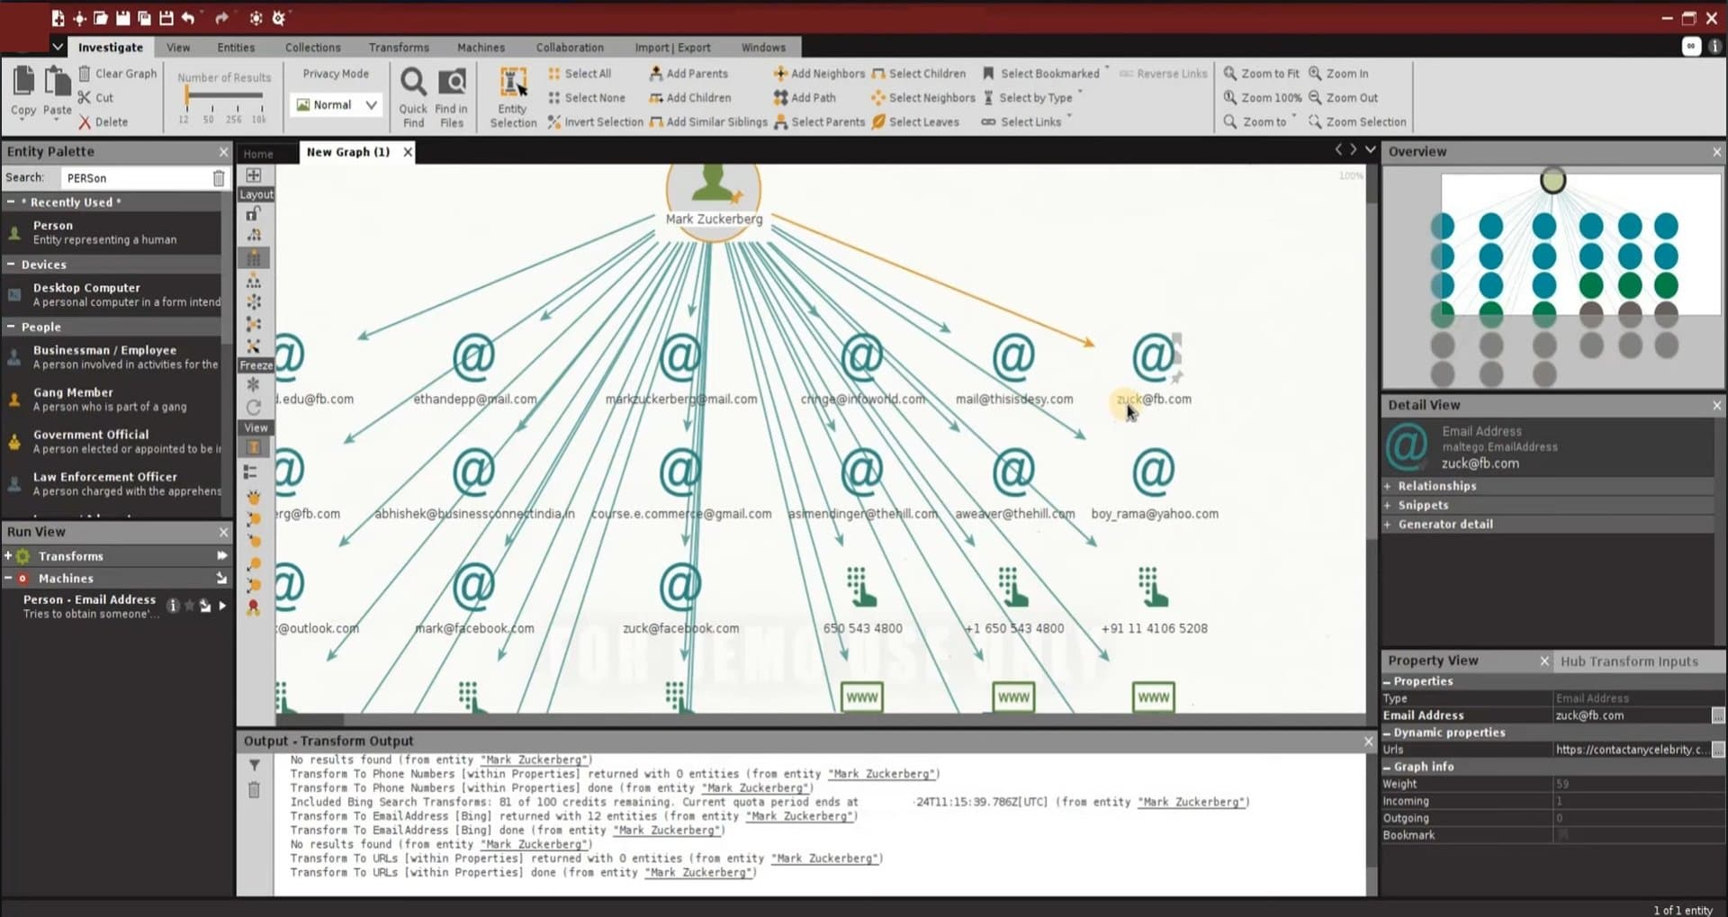Click the graph overview thumbnail
The image size is (1728, 917).
click(x=1553, y=279)
